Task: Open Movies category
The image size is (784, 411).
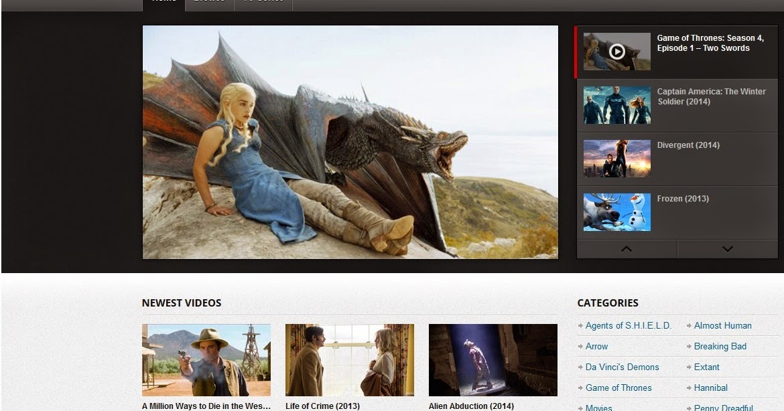Action: pos(598,408)
